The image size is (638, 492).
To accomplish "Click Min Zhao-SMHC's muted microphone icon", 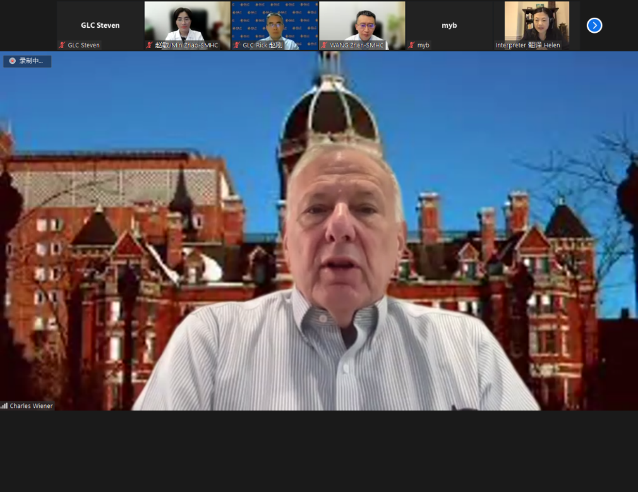I will pyautogui.click(x=150, y=45).
